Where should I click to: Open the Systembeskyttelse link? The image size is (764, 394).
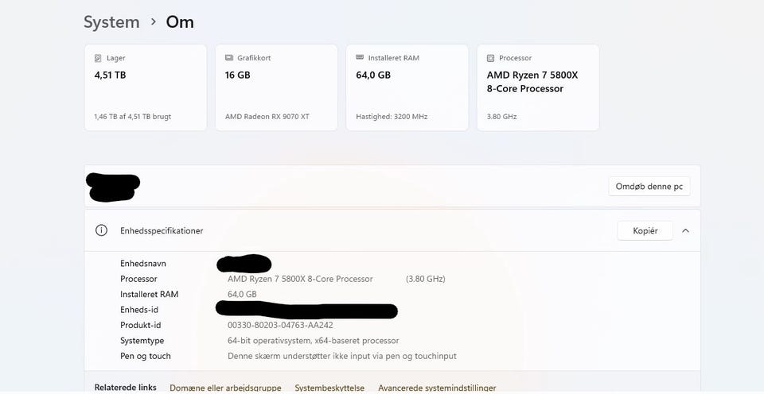point(329,388)
